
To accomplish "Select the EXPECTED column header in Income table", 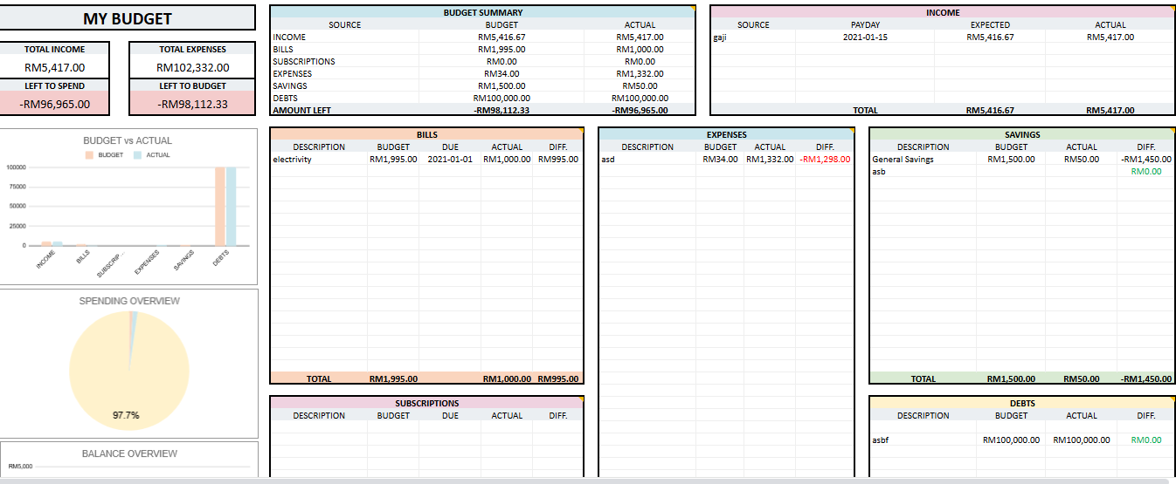I will (x=990, y=25).
